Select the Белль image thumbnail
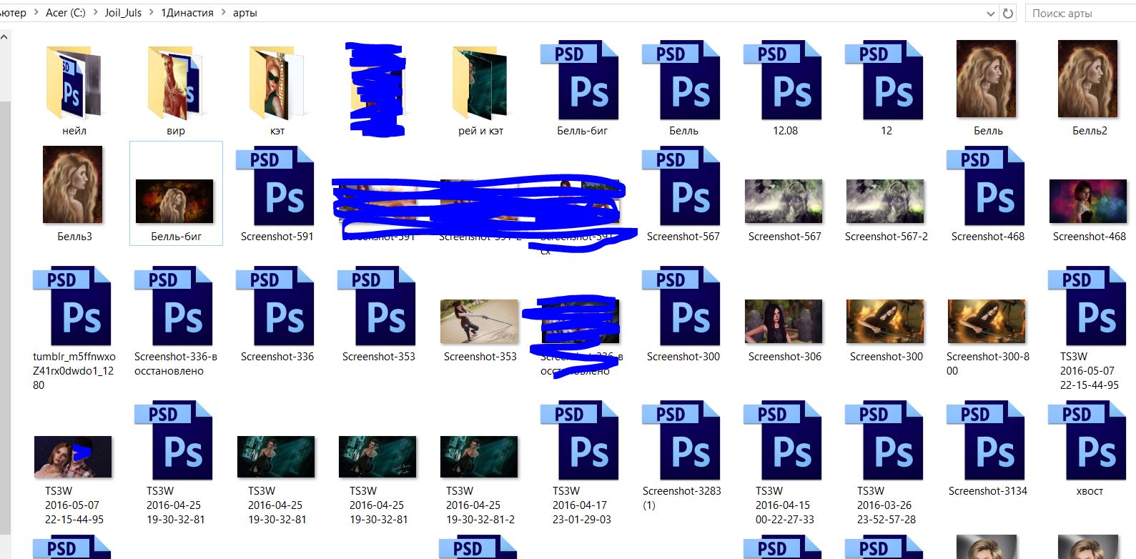Viewport: 1136px width, 559px height. (x=986, y=79)
